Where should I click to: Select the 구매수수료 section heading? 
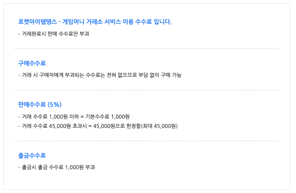pos(32,63)
